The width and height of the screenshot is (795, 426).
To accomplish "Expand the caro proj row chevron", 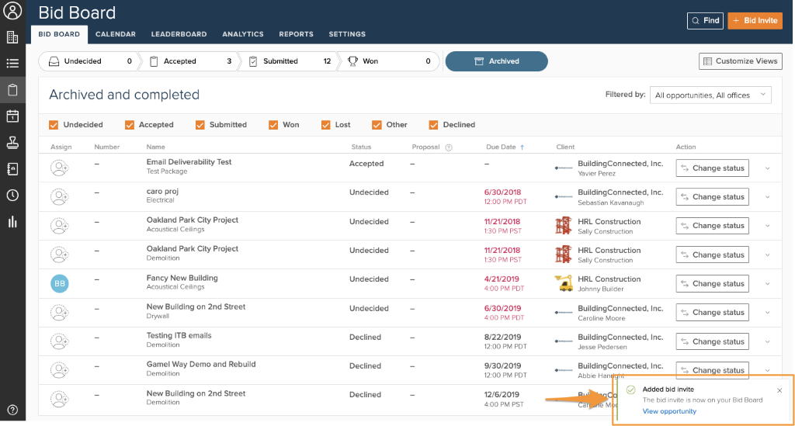I will (768, 197).
